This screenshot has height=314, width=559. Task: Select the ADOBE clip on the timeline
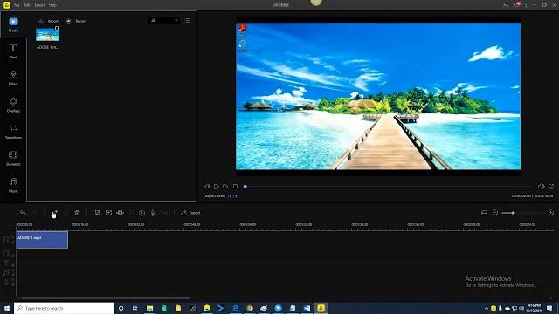(42, 240)
